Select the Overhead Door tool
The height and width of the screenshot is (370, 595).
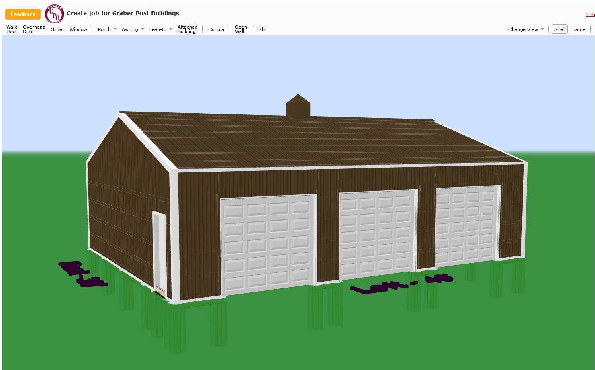click(34, 29)
